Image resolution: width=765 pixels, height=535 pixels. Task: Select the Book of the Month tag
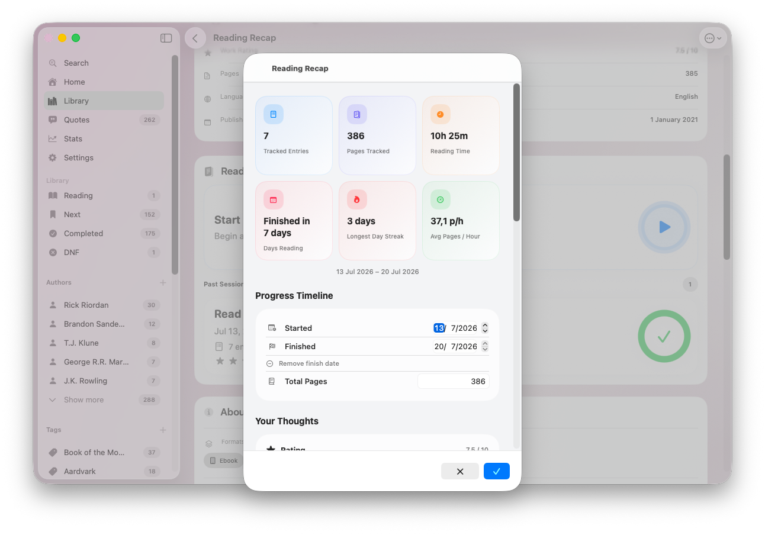(104, 452)
